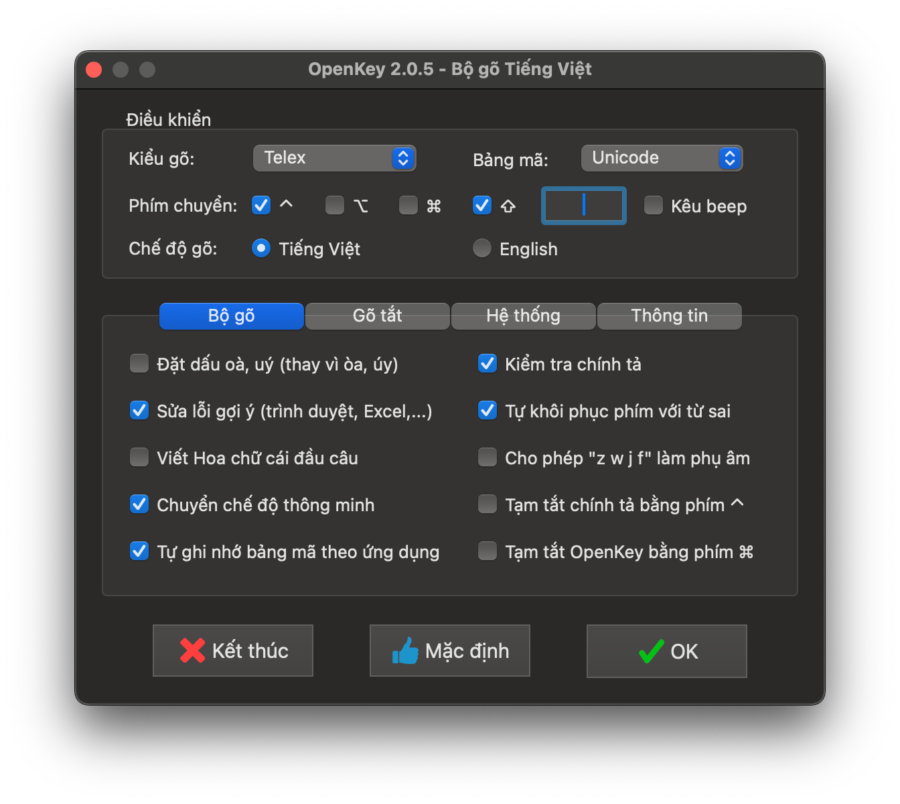Open the Bảng mã Unicode dropdown
This screenshot has width=900, height=804.
[662, 158]
